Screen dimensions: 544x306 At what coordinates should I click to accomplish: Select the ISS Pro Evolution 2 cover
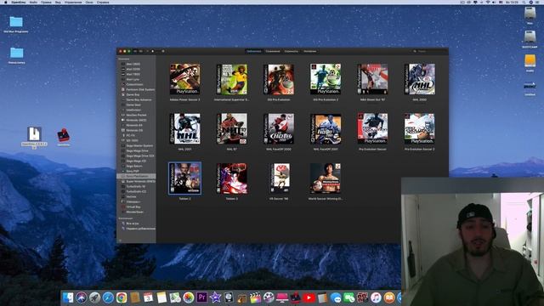[x=326, y=79]
